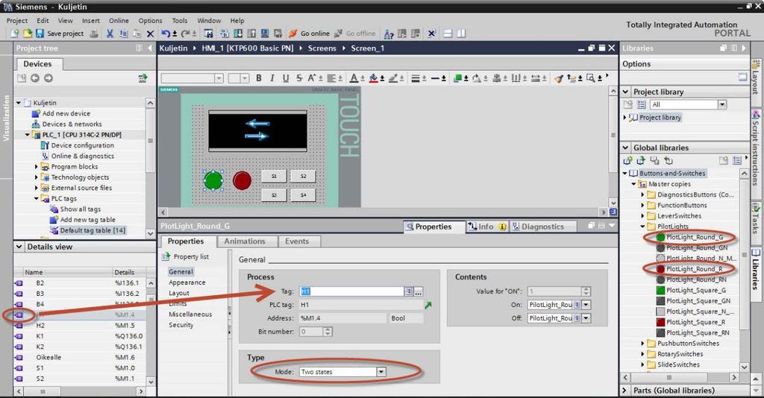Image resolution: width=764 pixels, height=398 pixels.
Task: Open the Help menu
Action: [237, 20]
